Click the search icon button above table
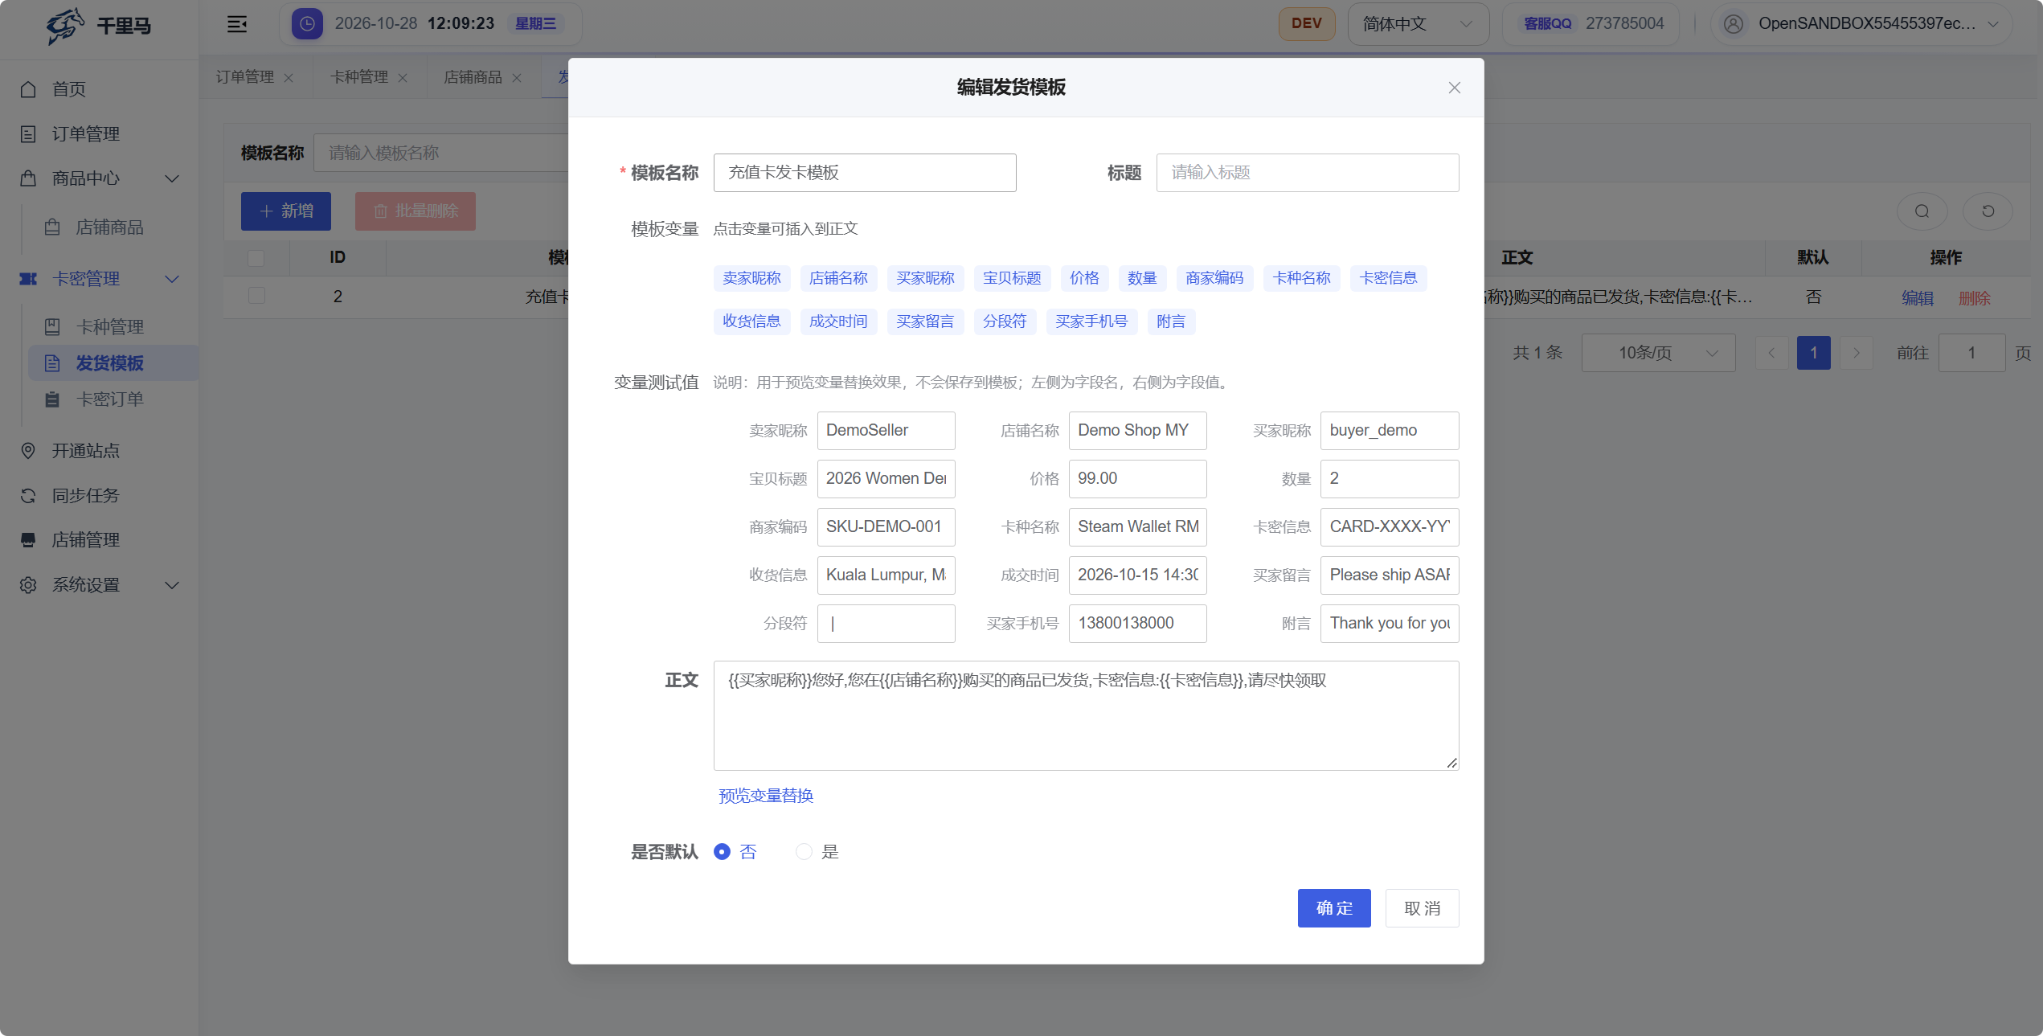This screenshot has height=1036, width=2043. tap(1922, 211)
